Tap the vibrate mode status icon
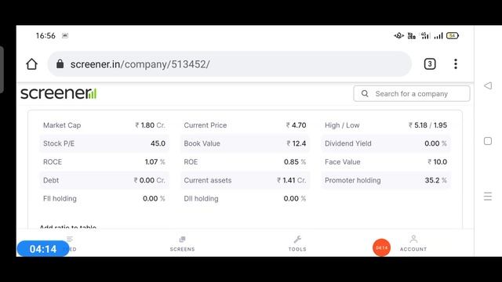Viewport: 502px width, 282px height. [399, 36]
